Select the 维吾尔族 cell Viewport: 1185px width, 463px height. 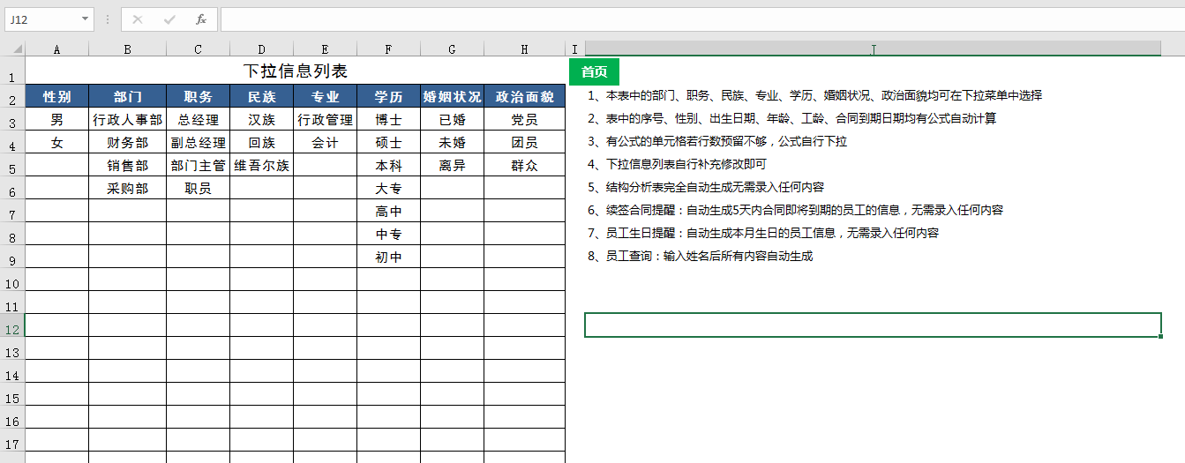pyautogui.click(x=262, y=165)
